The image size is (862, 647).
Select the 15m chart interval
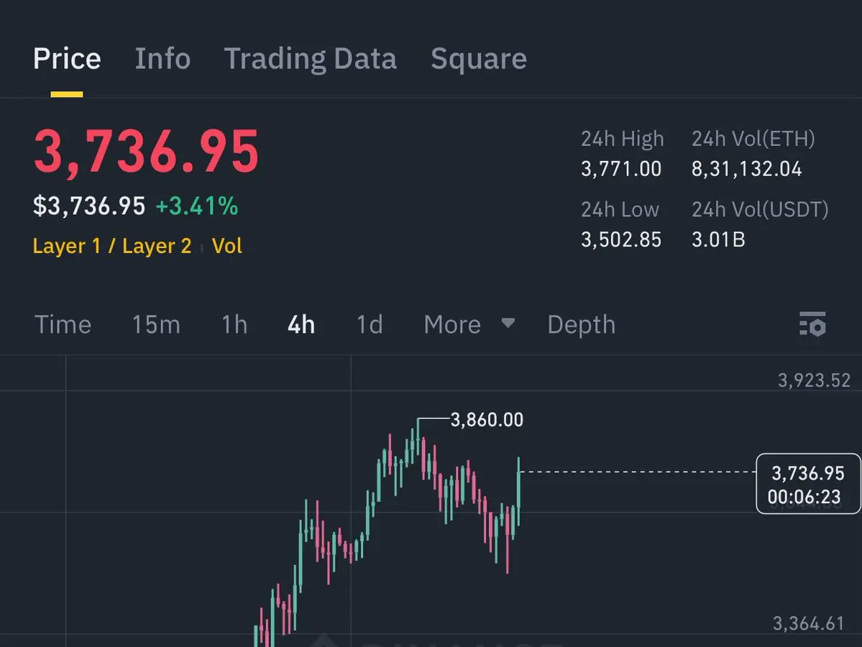pyautogui.click(x=155, y=324)
